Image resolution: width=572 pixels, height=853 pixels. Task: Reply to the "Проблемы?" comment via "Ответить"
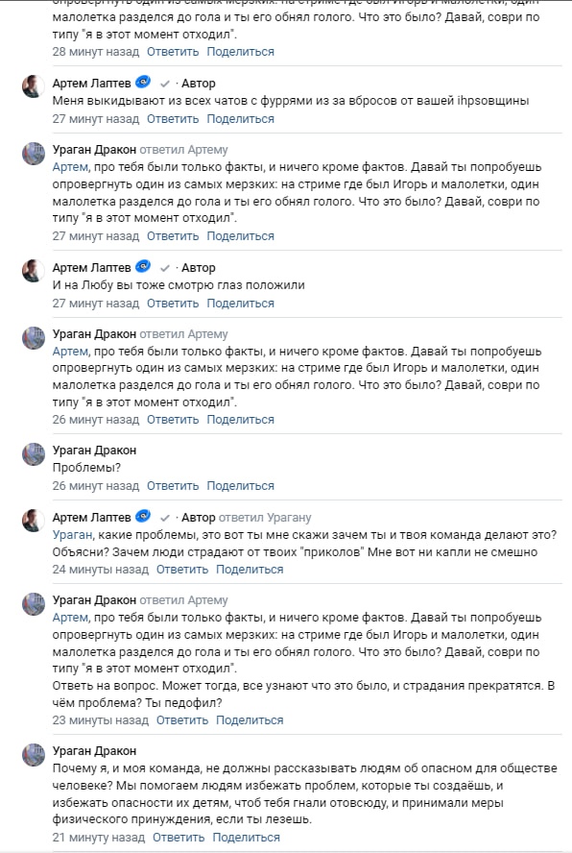click(x=173, y=486)
